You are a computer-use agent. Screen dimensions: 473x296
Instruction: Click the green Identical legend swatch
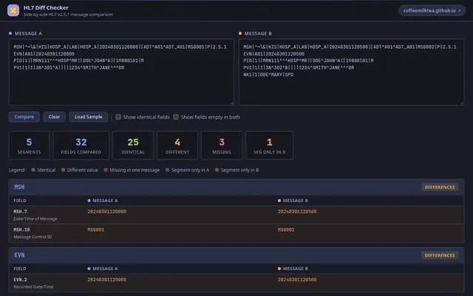click(33, 170)
